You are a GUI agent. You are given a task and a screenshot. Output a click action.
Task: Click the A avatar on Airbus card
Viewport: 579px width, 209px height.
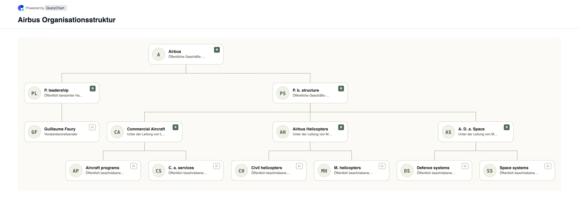point(159,55)
